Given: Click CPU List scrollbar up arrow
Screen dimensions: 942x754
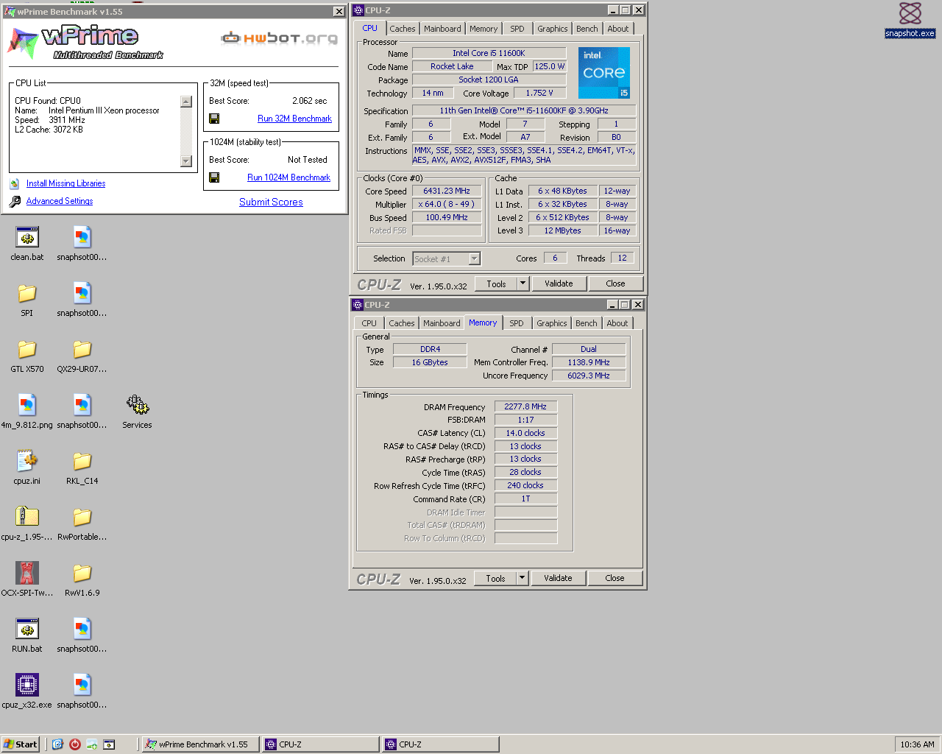Looking at the screenshot, I should (x=186, y=102).
